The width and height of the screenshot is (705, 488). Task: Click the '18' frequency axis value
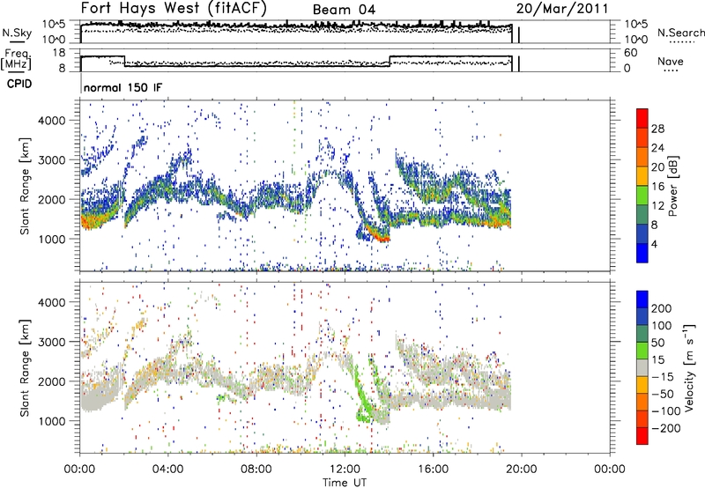[59, 53]
